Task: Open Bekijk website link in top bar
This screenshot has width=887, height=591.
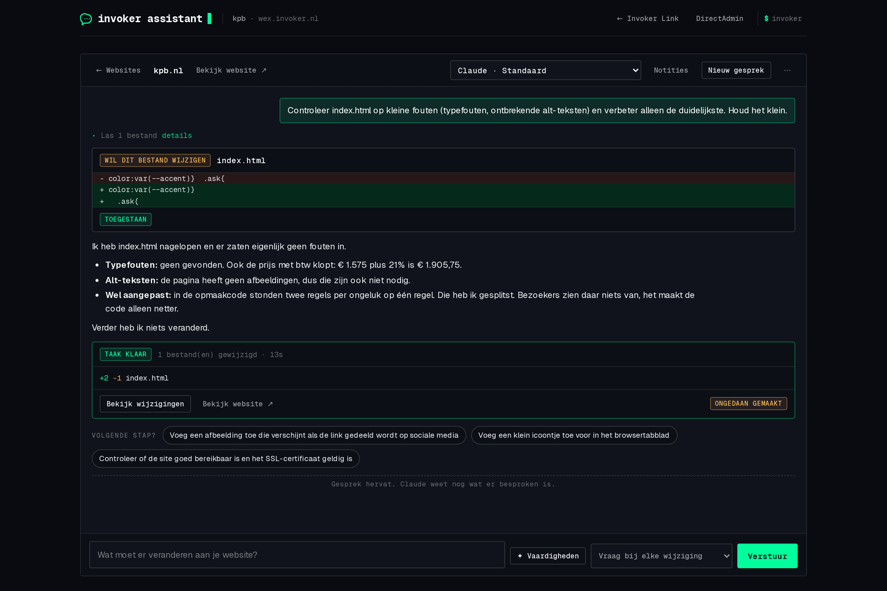Action: click(x=231, y=70)
